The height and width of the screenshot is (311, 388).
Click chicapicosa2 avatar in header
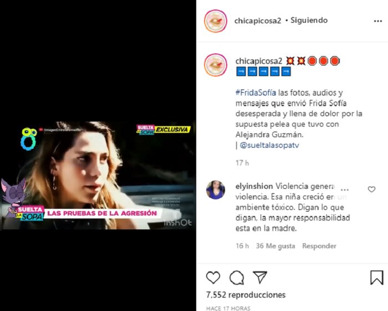tap(216, 21)
